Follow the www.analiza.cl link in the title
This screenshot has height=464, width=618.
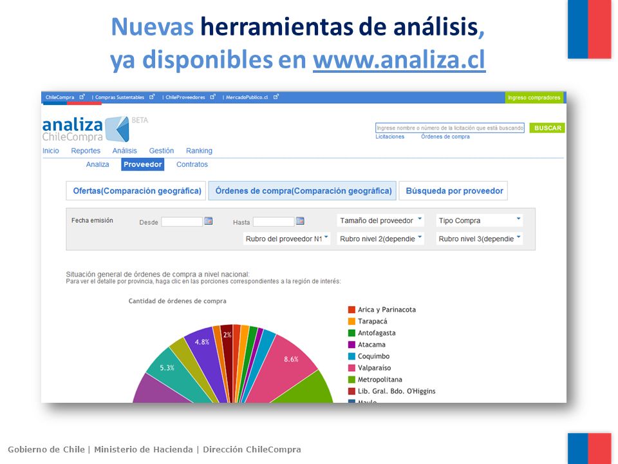pos(399,59)
